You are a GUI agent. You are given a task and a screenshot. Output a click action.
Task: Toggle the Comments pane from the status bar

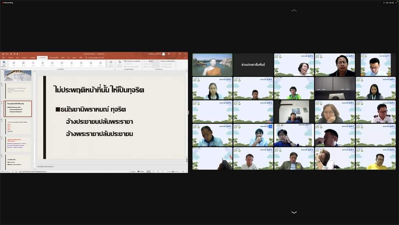click(141, 171)
